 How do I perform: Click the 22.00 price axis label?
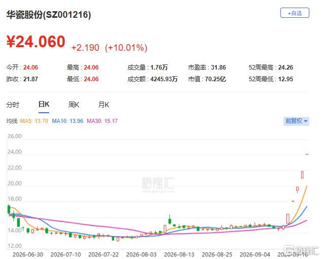14,168
